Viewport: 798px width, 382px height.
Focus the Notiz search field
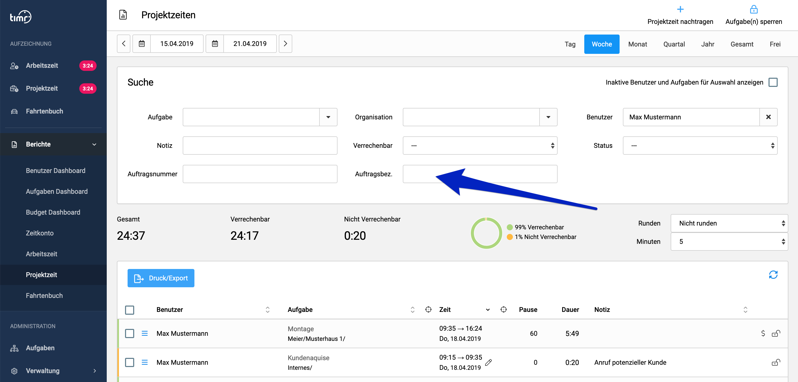[259, 146]
